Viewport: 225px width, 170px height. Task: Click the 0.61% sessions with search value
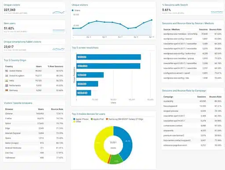tap(167, 10)
